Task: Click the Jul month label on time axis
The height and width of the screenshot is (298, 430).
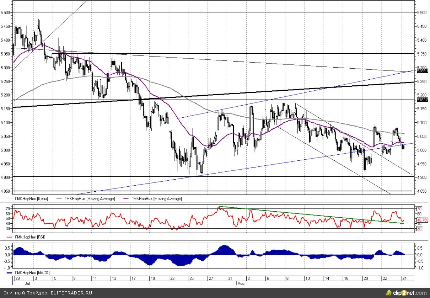Action: (27, 284)
